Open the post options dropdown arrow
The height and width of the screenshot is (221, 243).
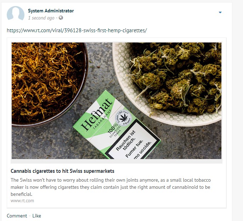click(220, 12)
